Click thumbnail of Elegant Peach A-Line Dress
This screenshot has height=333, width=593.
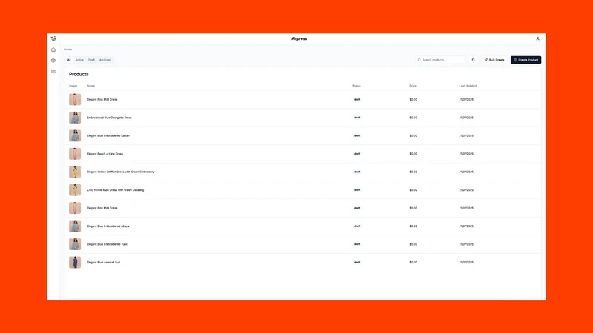tap(75, 154)
